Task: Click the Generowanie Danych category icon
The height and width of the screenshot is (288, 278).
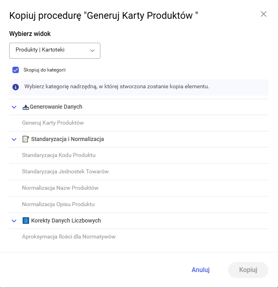Action: [x=26, y=107]
